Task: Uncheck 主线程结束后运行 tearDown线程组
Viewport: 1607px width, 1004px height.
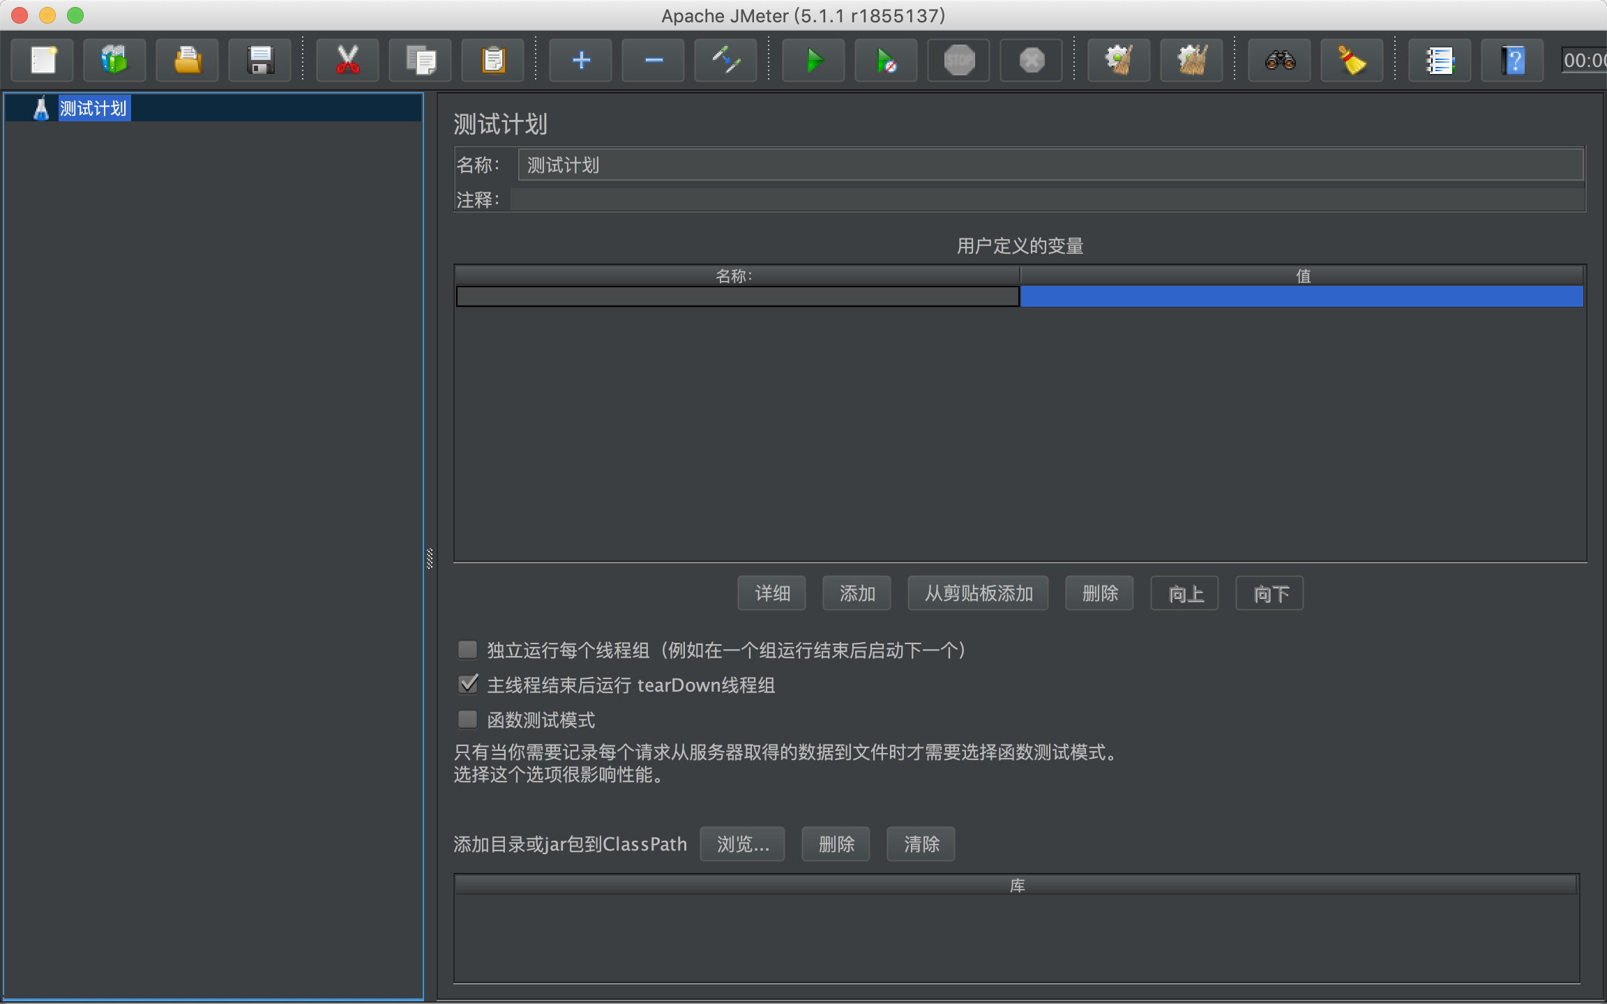Action: point(467,685)
